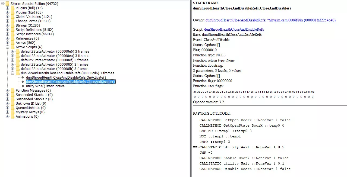347x177 pixels.
Task: Select default2StateActivator (000008ea) 3 frames label
Action: pyautogui.click(x=55, y=56)
